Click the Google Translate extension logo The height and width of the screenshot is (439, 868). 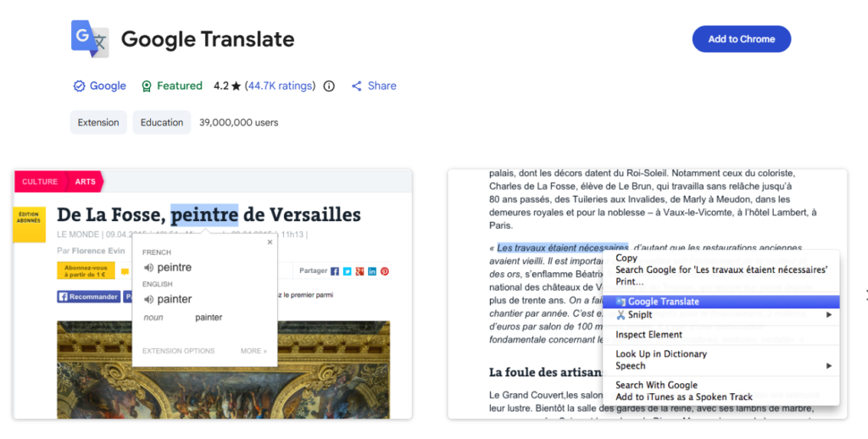[x=90, y=39]
